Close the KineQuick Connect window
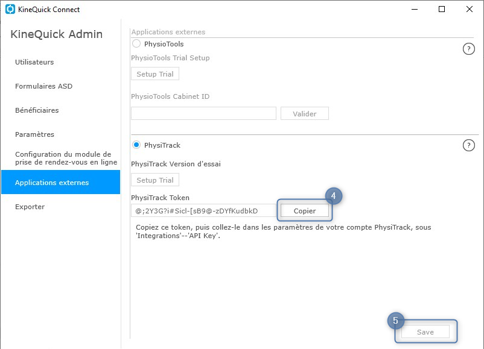This screenshot has width=484, height=349. click(469, 9)
